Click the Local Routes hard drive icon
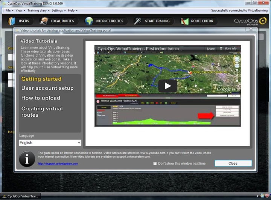The image size is (271, 200). 44,21
